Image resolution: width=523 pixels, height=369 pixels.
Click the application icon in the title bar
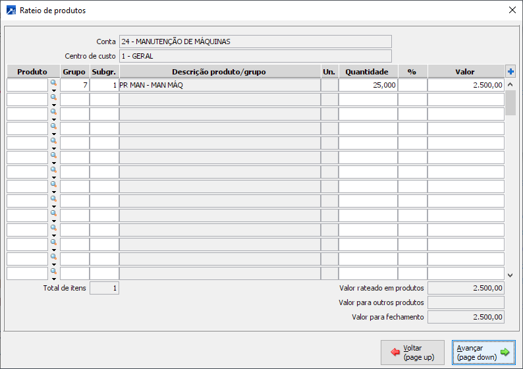(11, 11)
